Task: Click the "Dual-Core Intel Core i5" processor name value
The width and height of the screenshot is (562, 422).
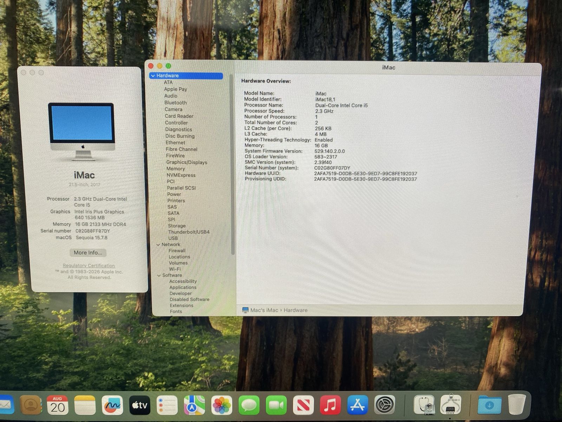Action: [x=341, y=105]
